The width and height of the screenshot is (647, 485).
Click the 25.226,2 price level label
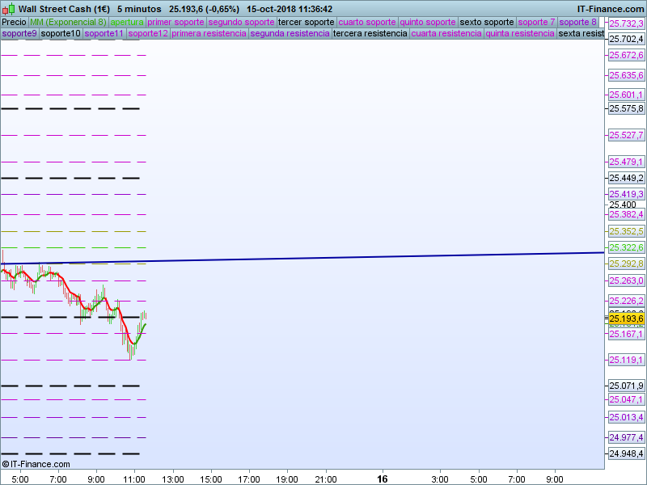point(626,301)
